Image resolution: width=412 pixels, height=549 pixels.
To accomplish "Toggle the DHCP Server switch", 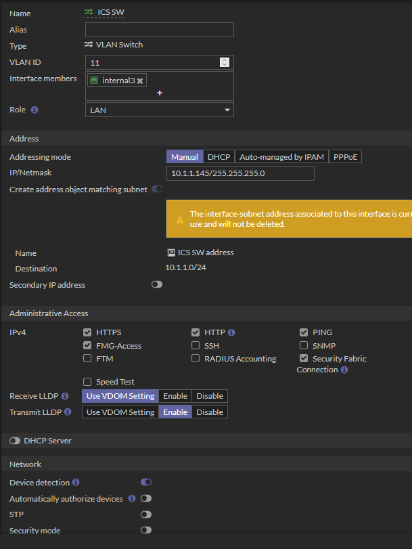I will tap(15, 441).
